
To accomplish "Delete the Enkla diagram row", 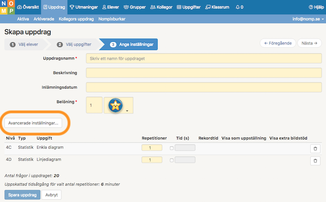I will (315, 149).
